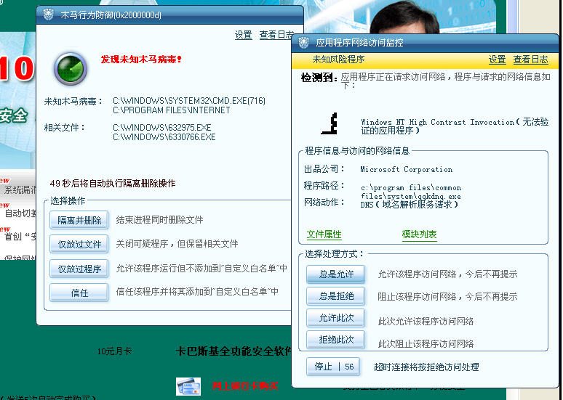Click Windows NT High Contrast Invocation text
Viewport: 563px width, 400px height.
[x=455, y=126]
